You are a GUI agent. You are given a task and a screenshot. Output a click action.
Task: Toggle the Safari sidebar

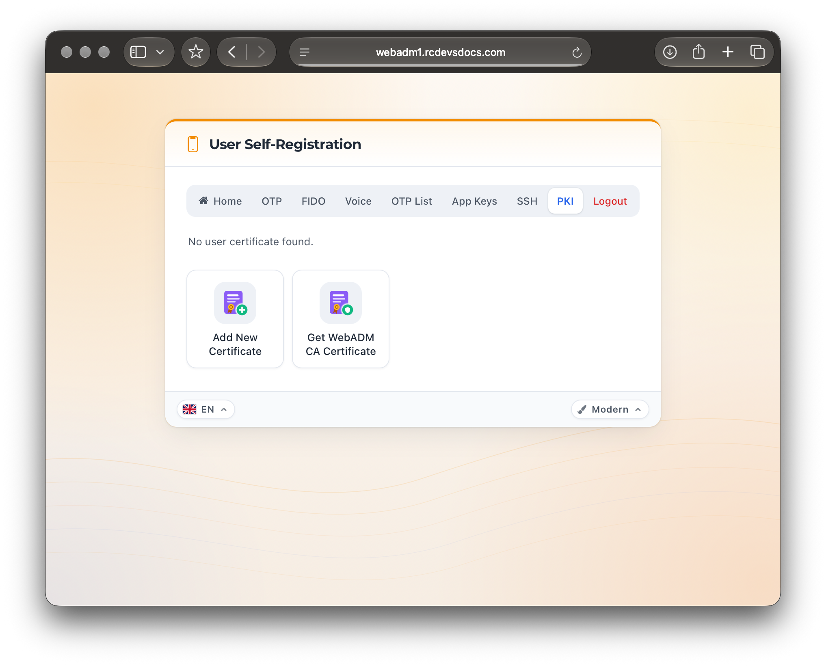(x=138, y=52)
